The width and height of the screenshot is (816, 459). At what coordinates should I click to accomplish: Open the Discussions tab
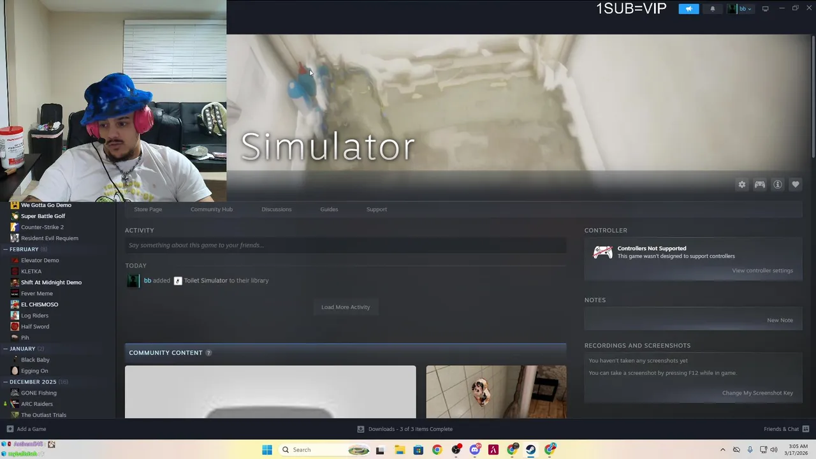[277, 209]
